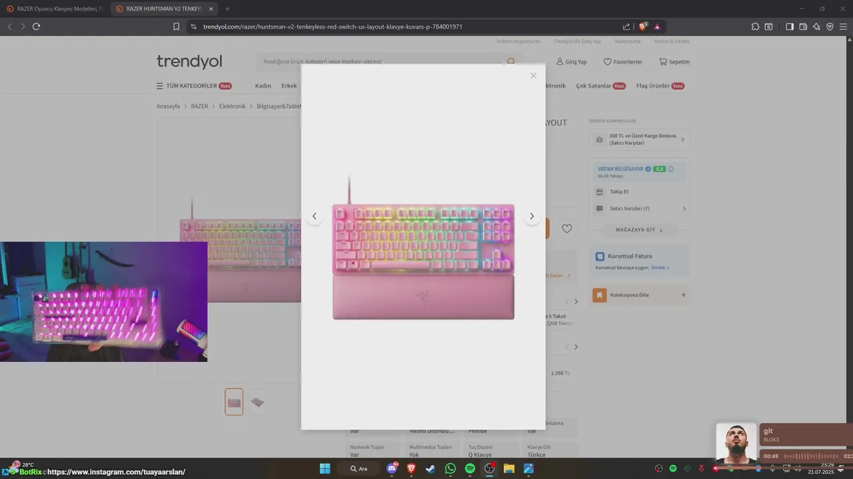Open Brave Shields lion icon
Screen dimensions: 853x479
point(642,27)
